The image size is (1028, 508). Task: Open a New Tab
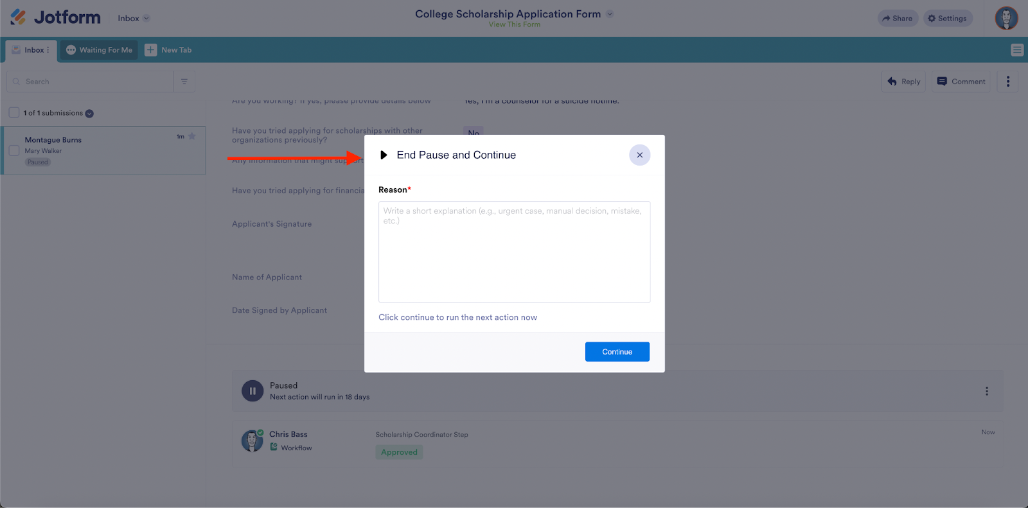coord(168,49)
